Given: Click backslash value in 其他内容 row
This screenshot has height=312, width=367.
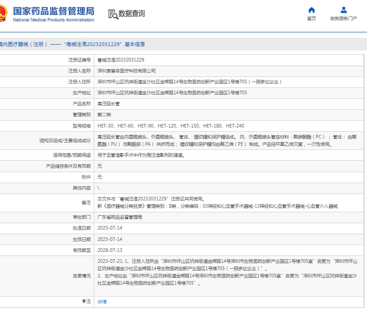Looking at the screenshot, I should [x=98, y=188].
